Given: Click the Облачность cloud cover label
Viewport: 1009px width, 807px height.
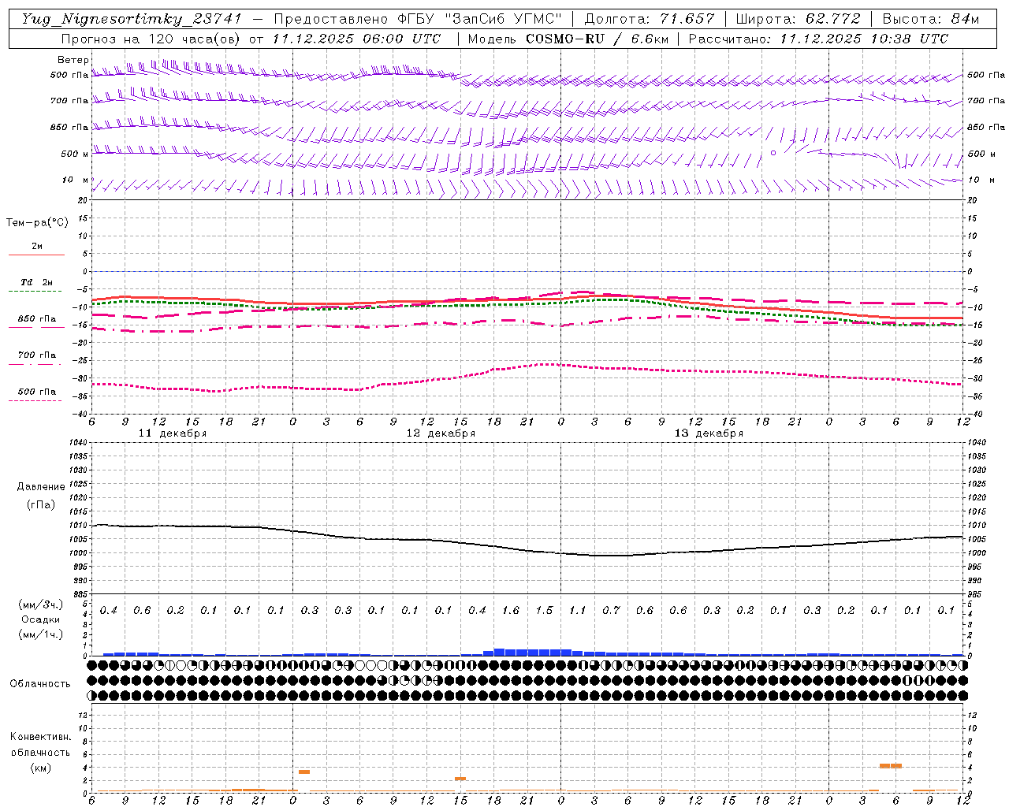Looking at the screenshot, I should point(39,684).
